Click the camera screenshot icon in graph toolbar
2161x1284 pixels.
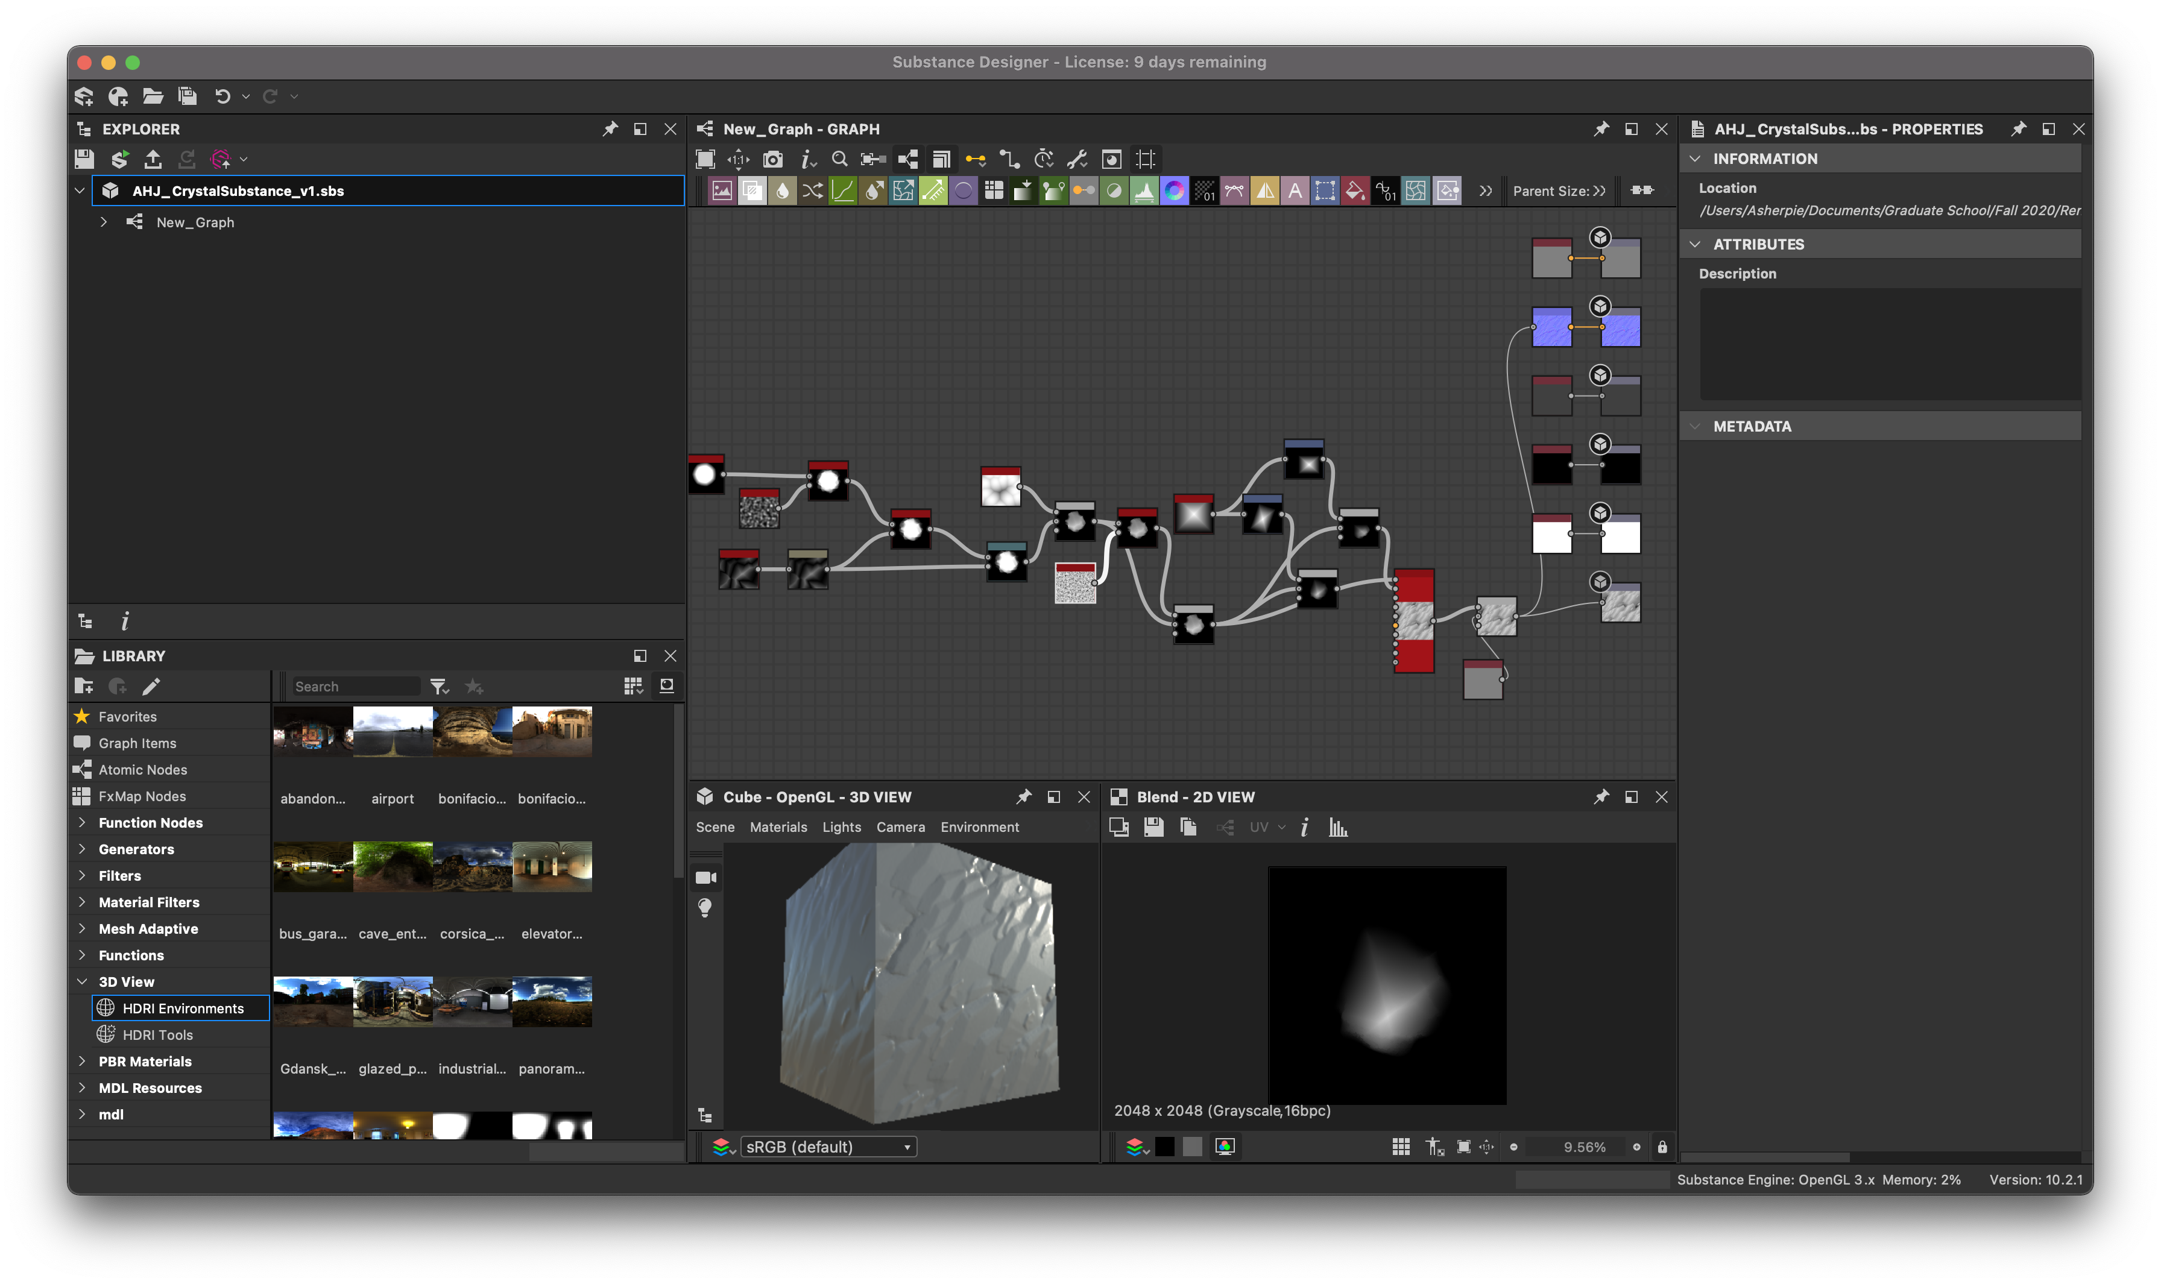coord(772,159)
